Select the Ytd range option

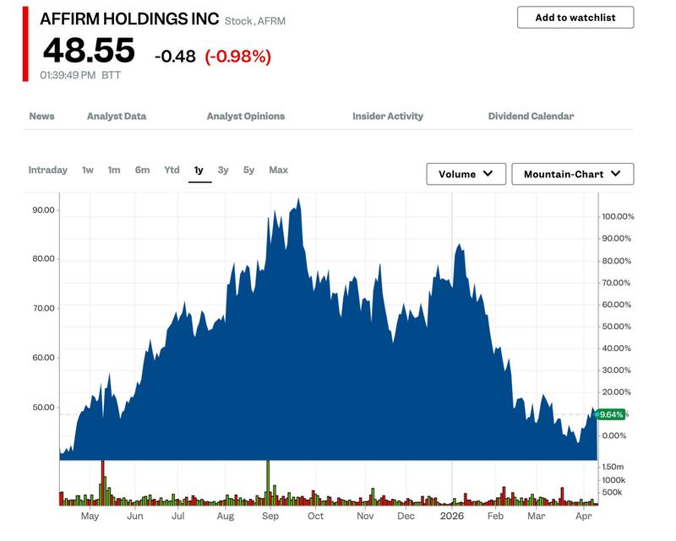click(172, 170)
